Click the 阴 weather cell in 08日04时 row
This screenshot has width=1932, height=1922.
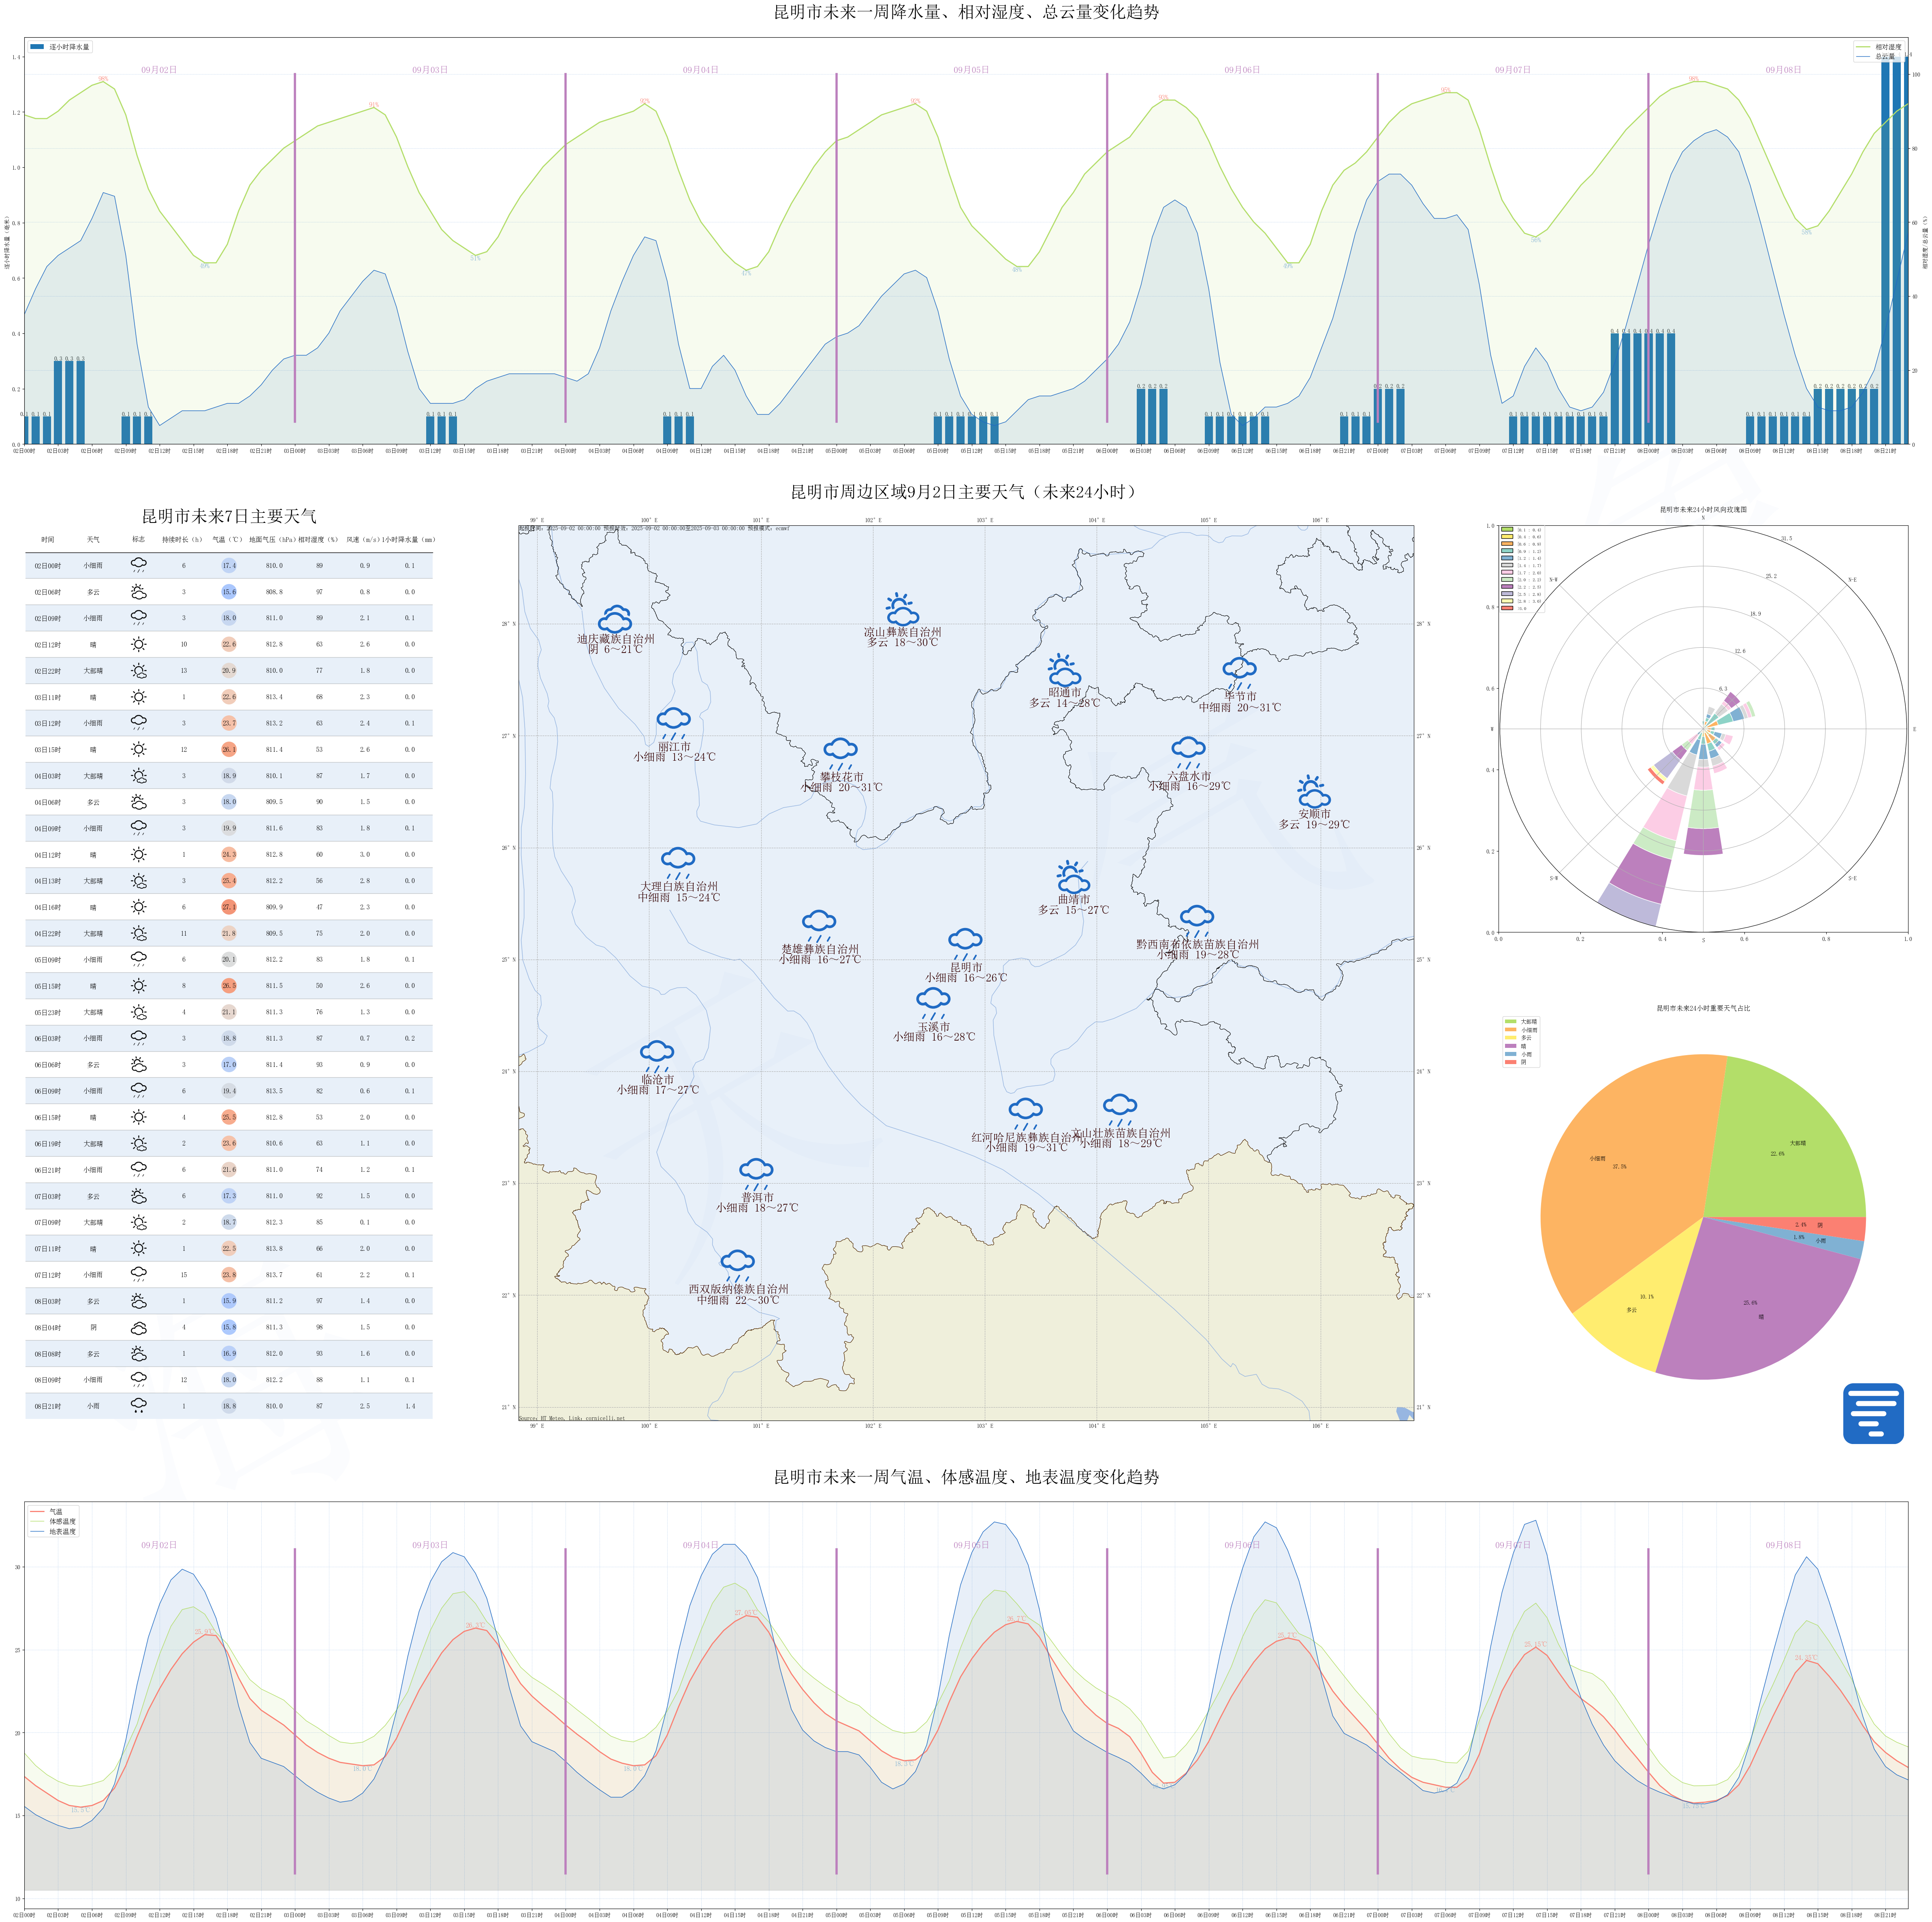93,1327
